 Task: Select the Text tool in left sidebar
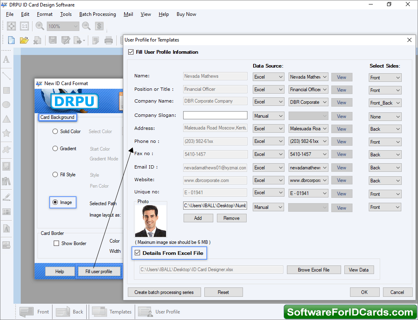7,59
